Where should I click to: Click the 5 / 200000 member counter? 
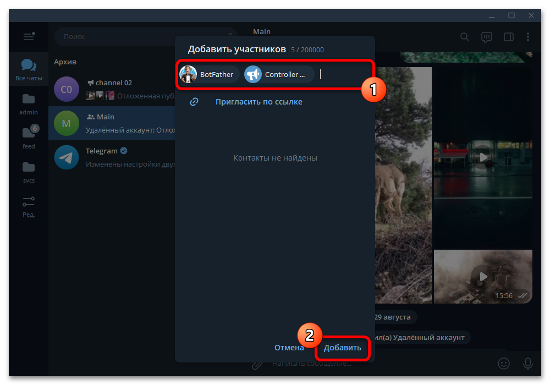[x=307, y=50]
